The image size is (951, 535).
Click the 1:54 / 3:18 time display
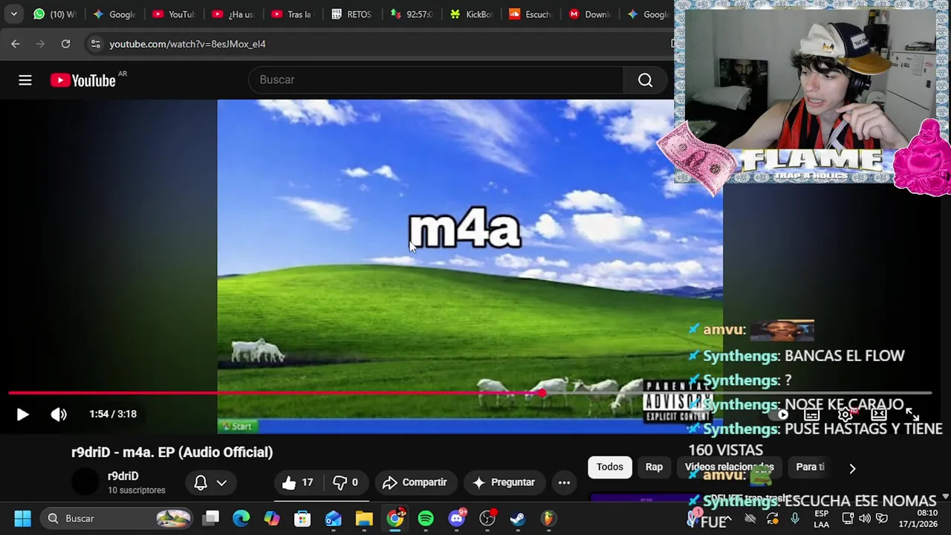[113, 414]
